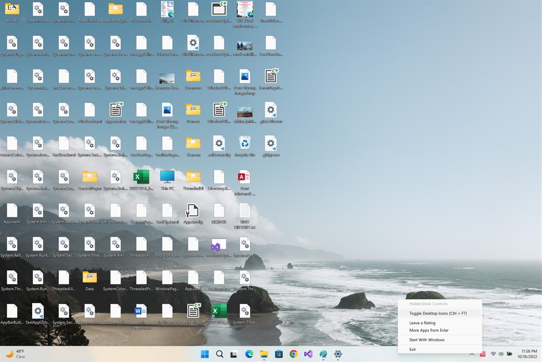Open the ControlPages folder

[89, 176]
